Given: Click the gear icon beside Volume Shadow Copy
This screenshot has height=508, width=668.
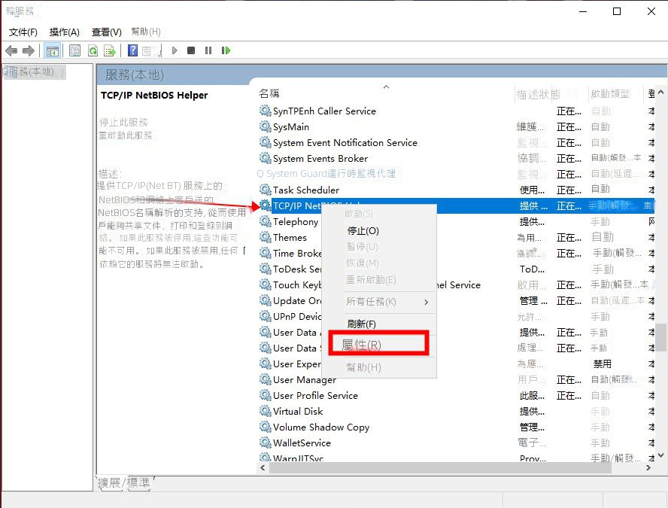Looking at the screenshot, I should point(265,427).
